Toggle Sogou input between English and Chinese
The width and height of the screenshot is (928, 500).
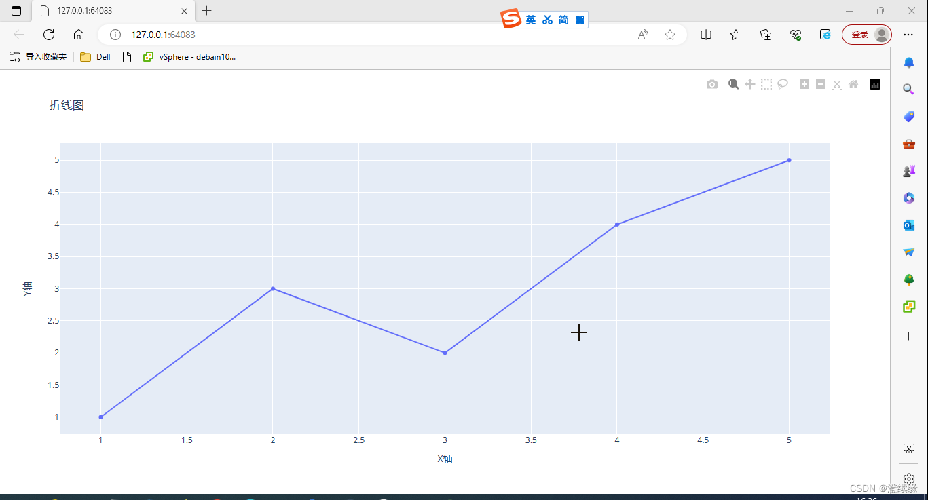pos(530,19)
